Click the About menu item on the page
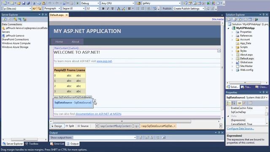 click(x=75, y=42)
